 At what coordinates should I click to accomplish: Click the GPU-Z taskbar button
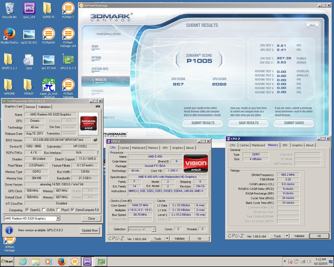(101, 262)
